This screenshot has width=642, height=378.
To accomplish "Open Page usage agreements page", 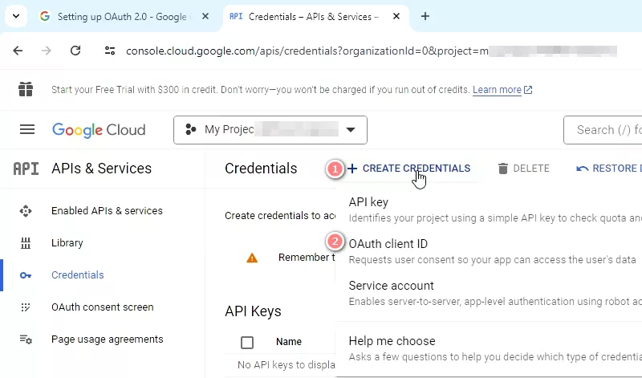I will [x=108, y=339].
